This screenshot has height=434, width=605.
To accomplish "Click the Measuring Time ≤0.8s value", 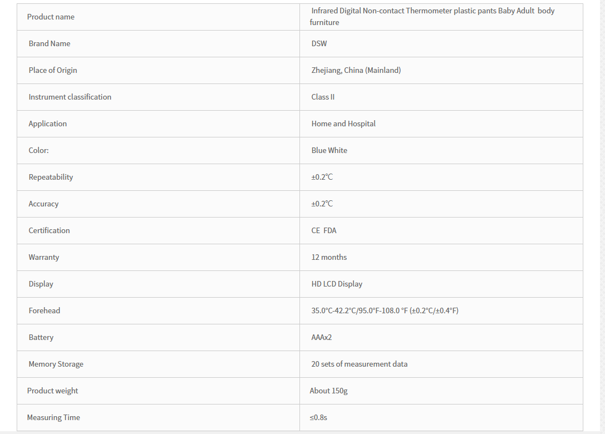I will [318, 417].
